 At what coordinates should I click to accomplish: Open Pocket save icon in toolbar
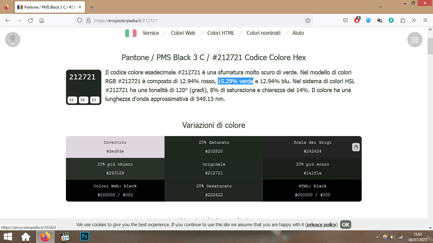[346, 20]
